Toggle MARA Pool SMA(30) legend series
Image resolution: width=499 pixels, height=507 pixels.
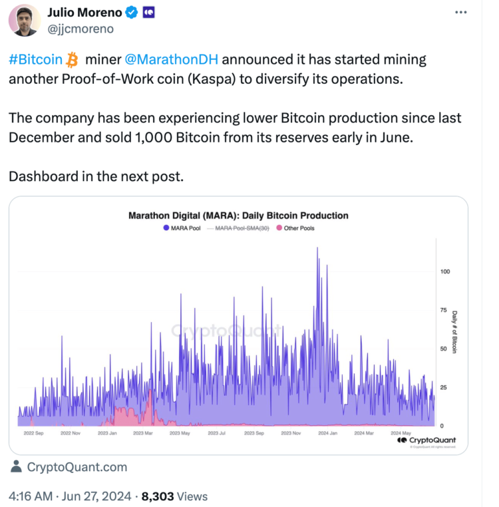point(238,228)
